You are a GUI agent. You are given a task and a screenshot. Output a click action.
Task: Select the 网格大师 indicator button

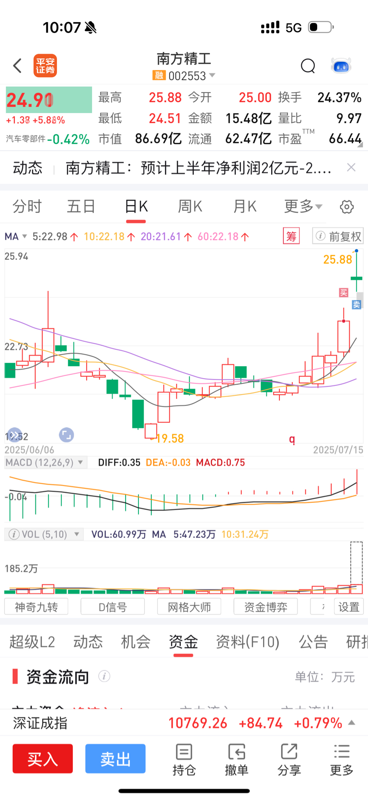point(189,607)
